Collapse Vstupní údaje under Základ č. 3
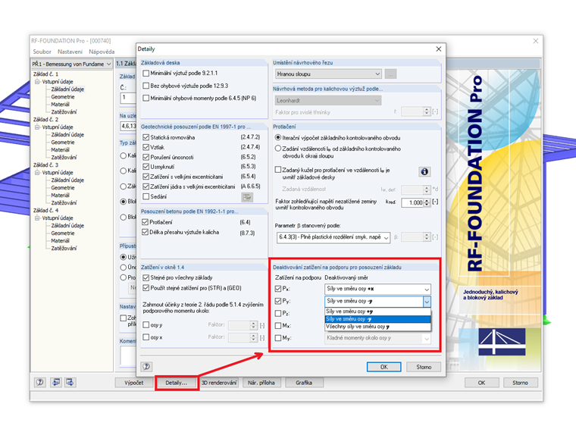 (37, 172)
